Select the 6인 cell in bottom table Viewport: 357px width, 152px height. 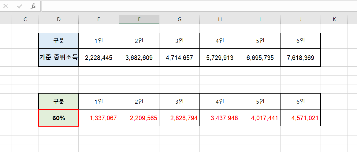300,102
